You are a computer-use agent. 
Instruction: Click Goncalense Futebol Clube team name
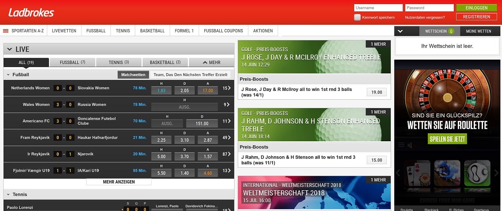97,121
